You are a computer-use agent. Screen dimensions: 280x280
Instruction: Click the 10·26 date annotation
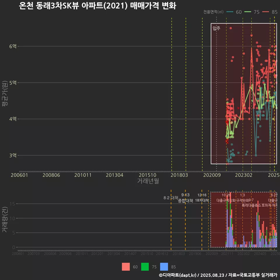pos(226,195)
